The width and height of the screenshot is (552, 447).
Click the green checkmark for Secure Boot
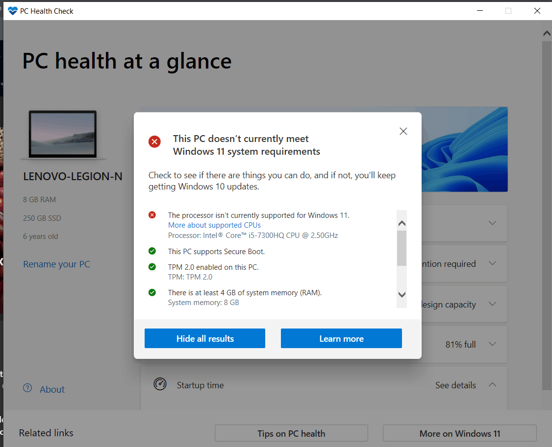[x=152, y=251]
